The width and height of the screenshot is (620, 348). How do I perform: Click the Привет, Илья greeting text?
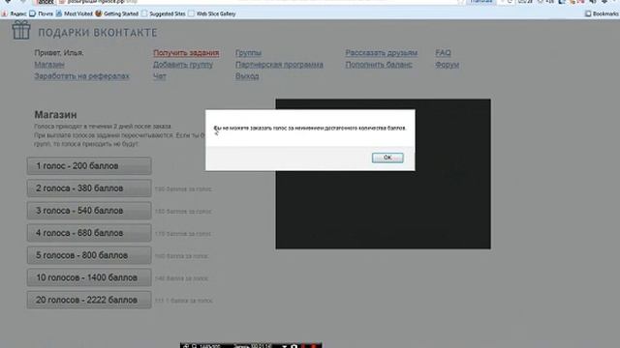coord(59,53)
